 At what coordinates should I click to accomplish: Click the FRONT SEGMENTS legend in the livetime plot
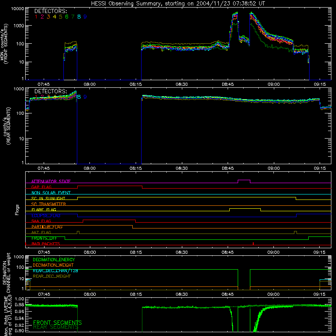[58, 323]
